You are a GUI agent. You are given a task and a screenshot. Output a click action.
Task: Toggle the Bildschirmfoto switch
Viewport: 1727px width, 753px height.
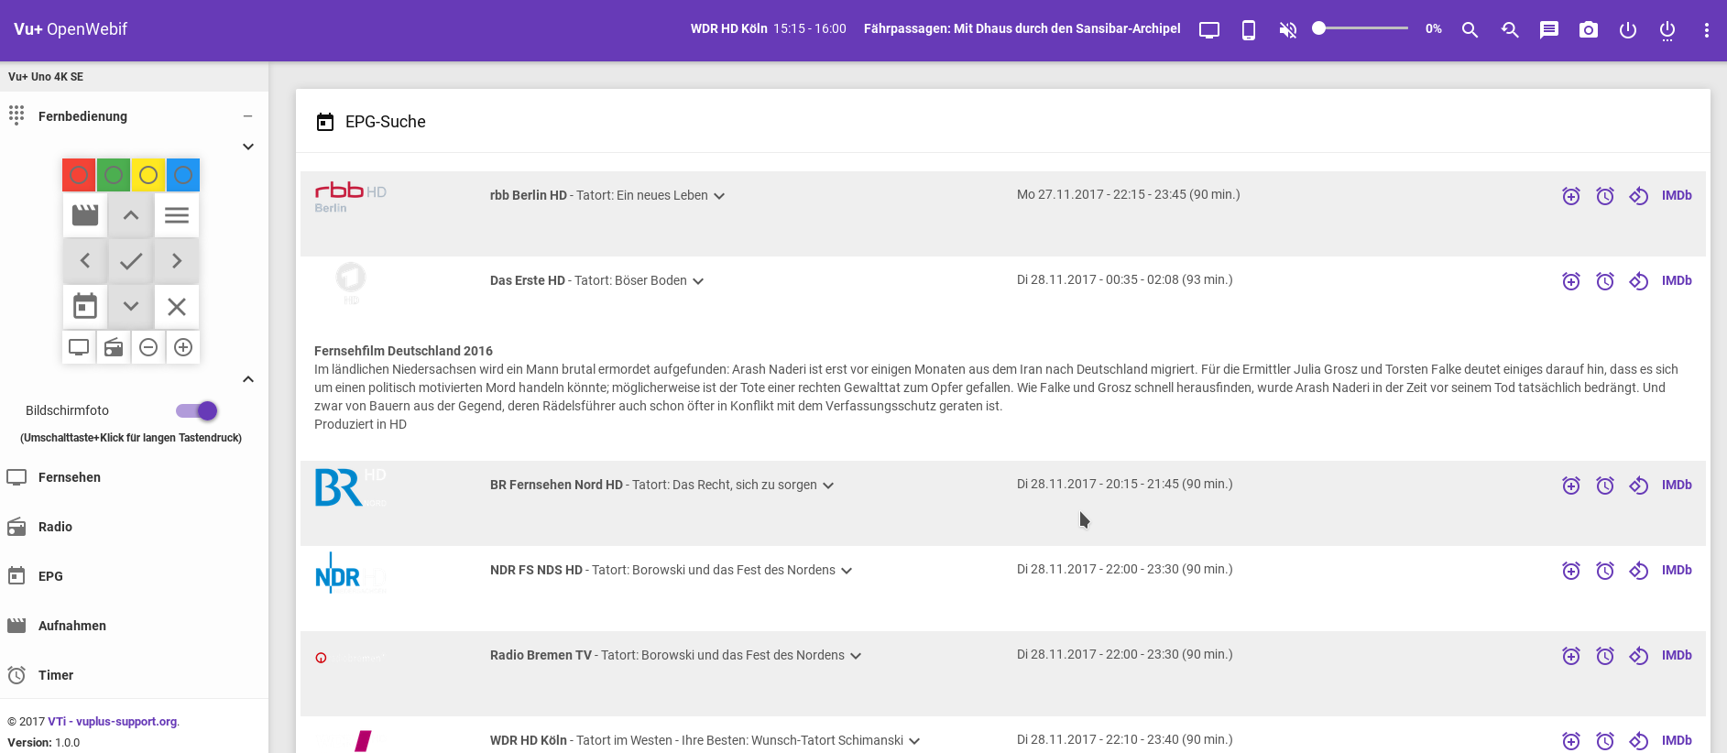click(x=197, y=411)
